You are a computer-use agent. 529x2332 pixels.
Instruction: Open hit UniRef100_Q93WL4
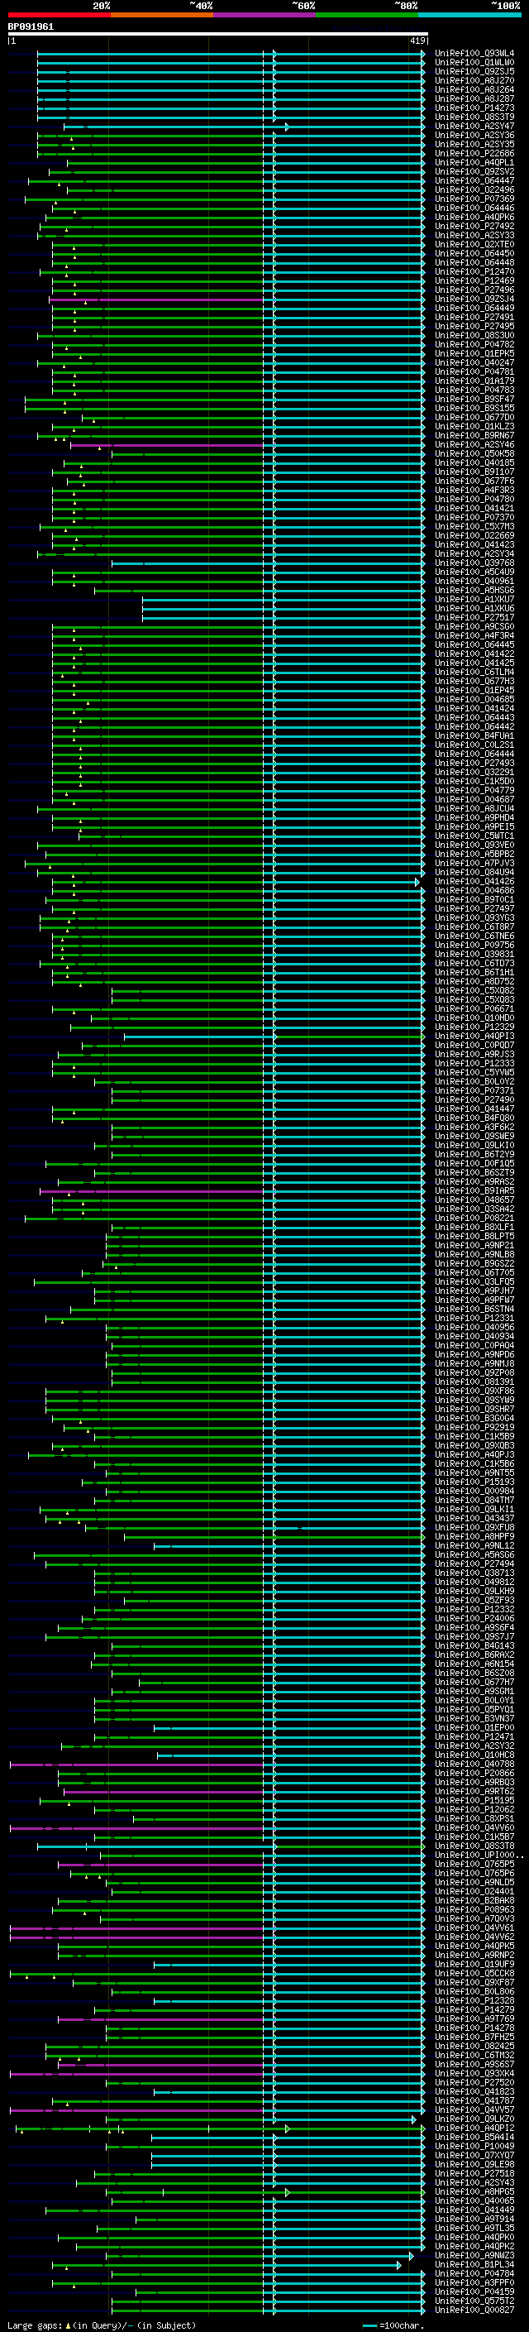click(x=474, y=54)
